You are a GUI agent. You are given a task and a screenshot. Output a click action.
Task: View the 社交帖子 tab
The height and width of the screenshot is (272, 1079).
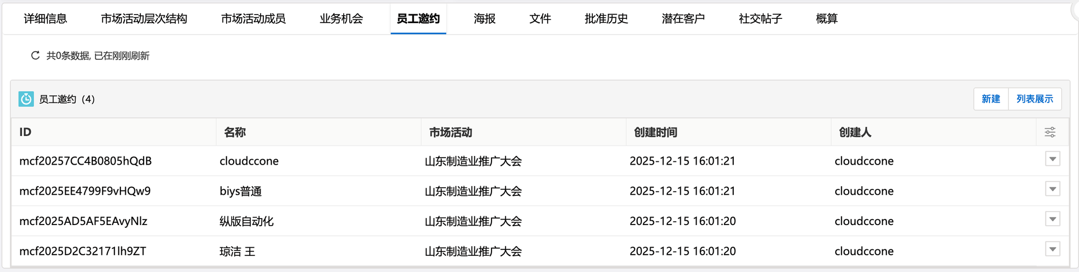760,19
